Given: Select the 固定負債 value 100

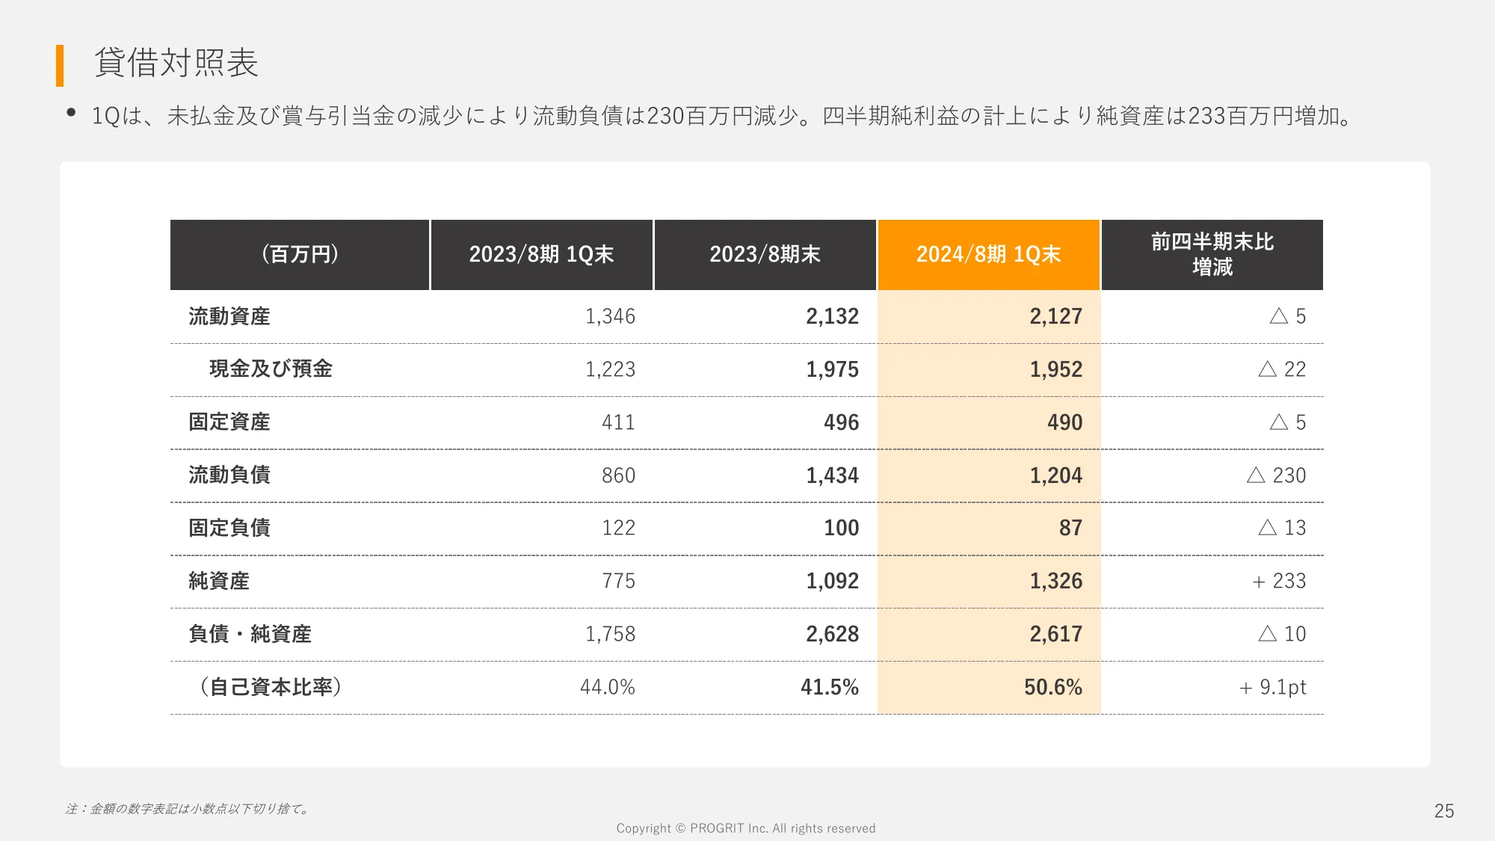Looking at the screenshot, I should (x=841, y=528).
